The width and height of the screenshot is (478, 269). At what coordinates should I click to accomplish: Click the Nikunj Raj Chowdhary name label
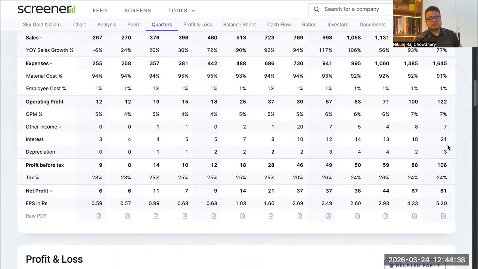pyautogui.click(x=415, y=44)
